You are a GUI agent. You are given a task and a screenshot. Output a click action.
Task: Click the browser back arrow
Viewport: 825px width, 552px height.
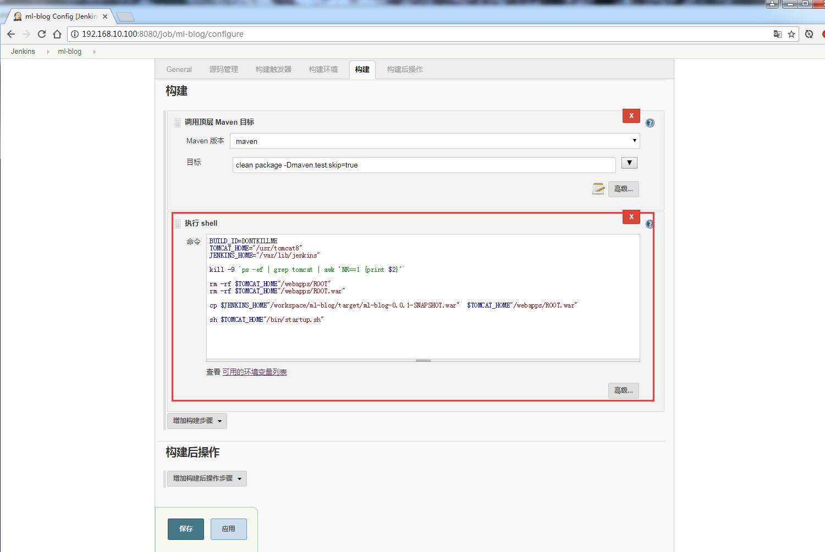click(x=10, y=34)
